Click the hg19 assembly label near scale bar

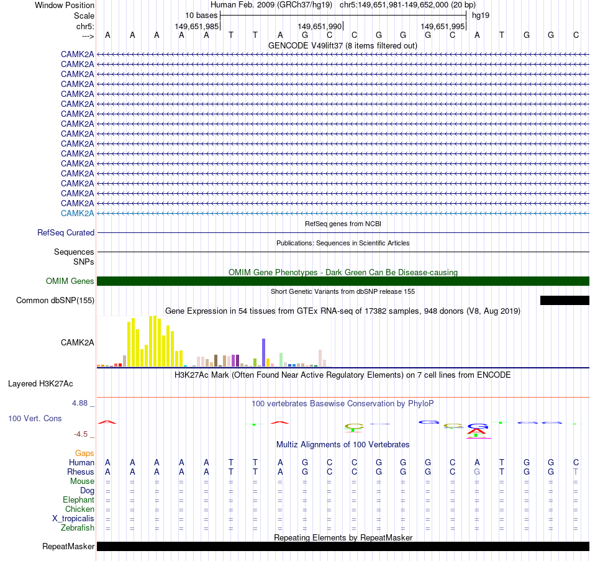(481, 16)
